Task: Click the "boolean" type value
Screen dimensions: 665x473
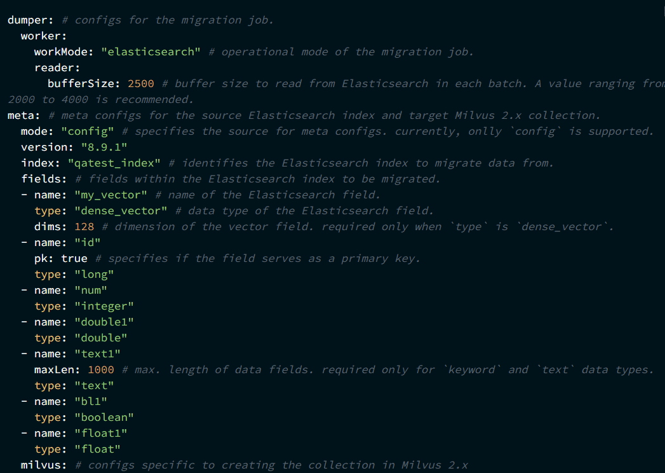Action: pyautogui.click(x=104, y=417)
